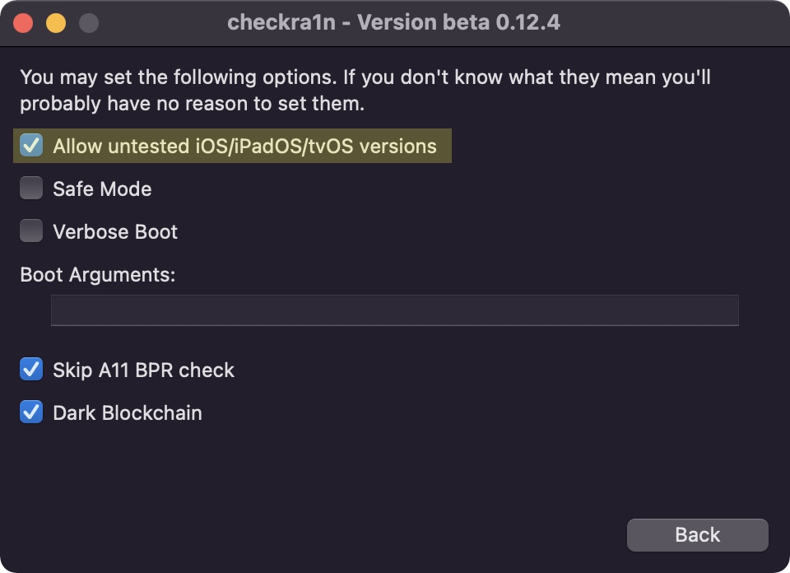Disable the Skip A11 BPR check checkbox

point(31,370)
